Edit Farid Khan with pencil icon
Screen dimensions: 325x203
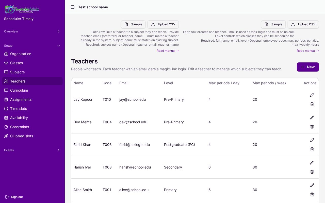point(312,140)
